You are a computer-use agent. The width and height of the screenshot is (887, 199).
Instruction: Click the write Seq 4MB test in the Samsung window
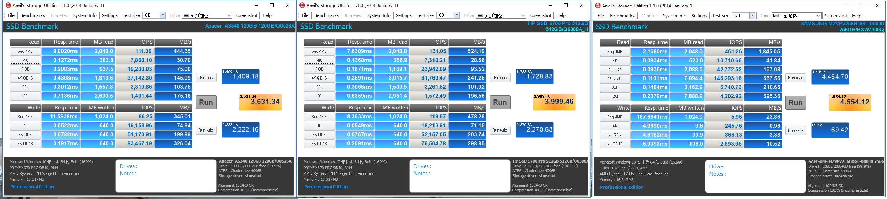coord(615,117)
